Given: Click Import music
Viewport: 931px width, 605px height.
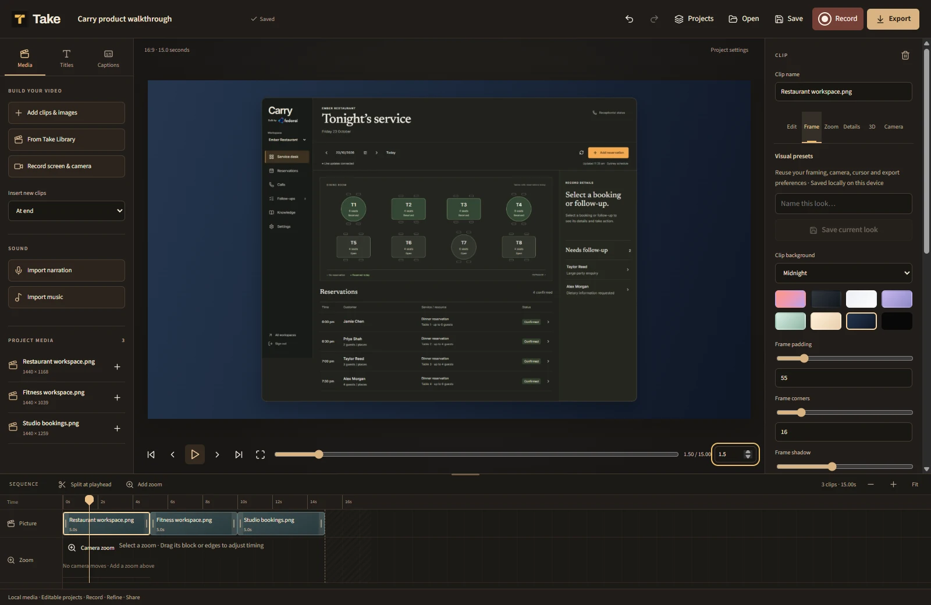Looking at the screenshot, I should [66, 297].
